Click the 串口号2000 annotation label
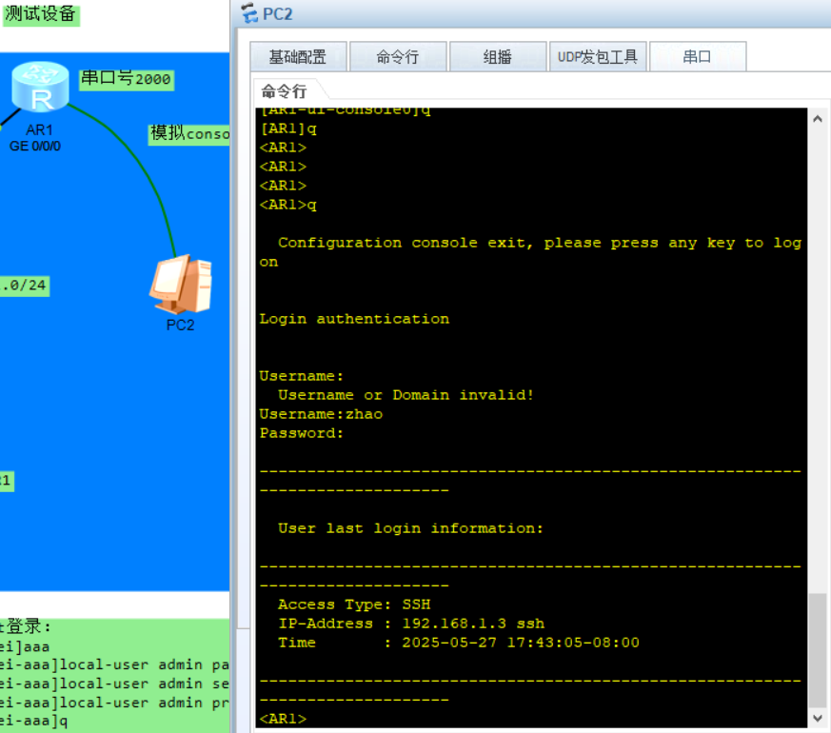This screenshot has height=733, width=831. [x=126, y=79]
